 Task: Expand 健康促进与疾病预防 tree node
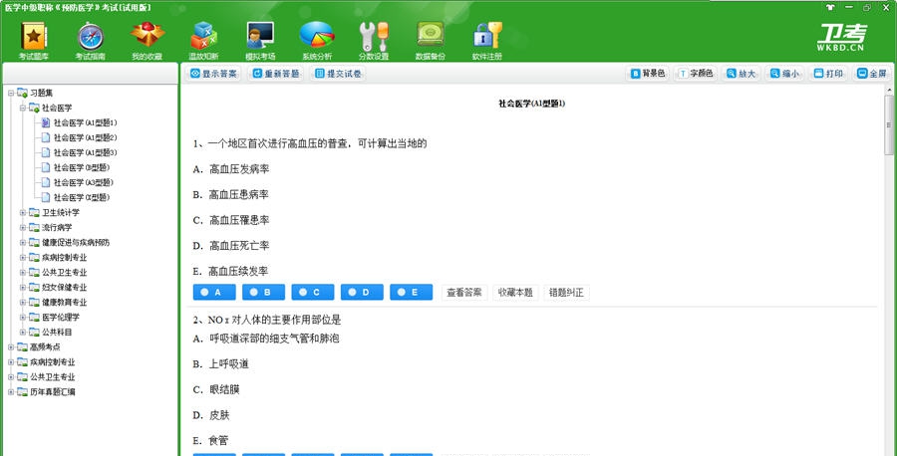coord(23,242)
